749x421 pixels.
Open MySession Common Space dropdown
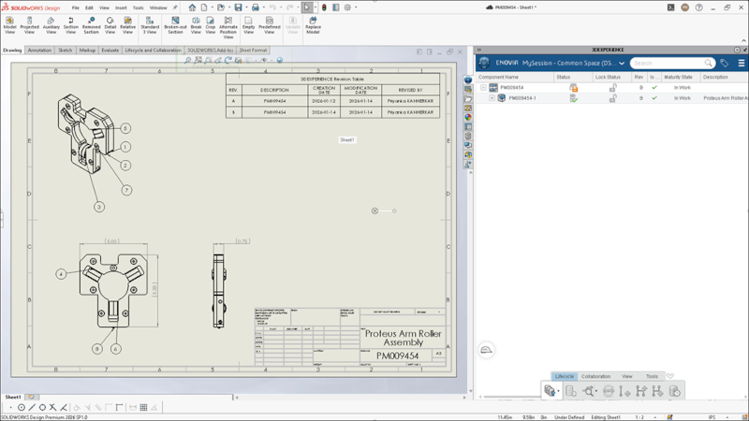click(621, 64)
